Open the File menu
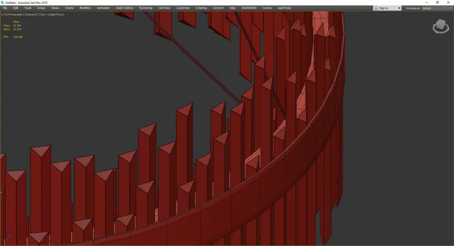The image size is (454, 246). tap(5, 8)
